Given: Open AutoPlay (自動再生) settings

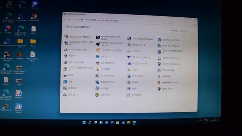Looking at the screenshot, I should point(70,88).
